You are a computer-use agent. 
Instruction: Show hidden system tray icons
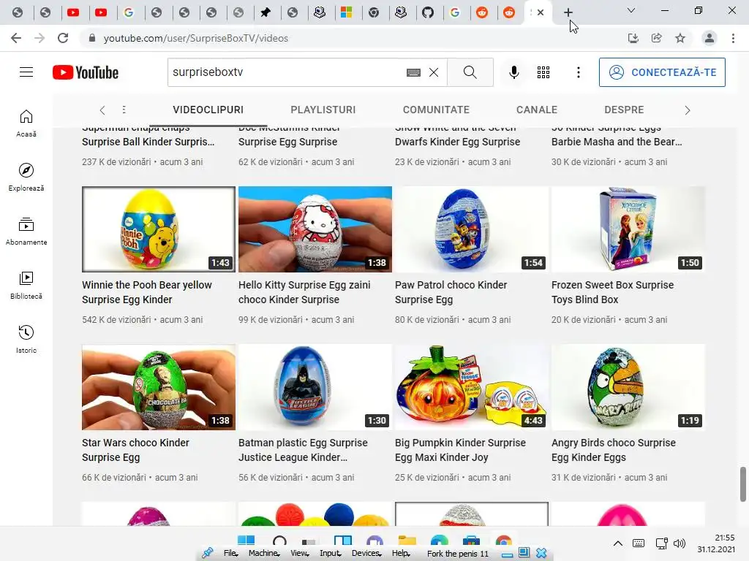[x=617, y=543]
